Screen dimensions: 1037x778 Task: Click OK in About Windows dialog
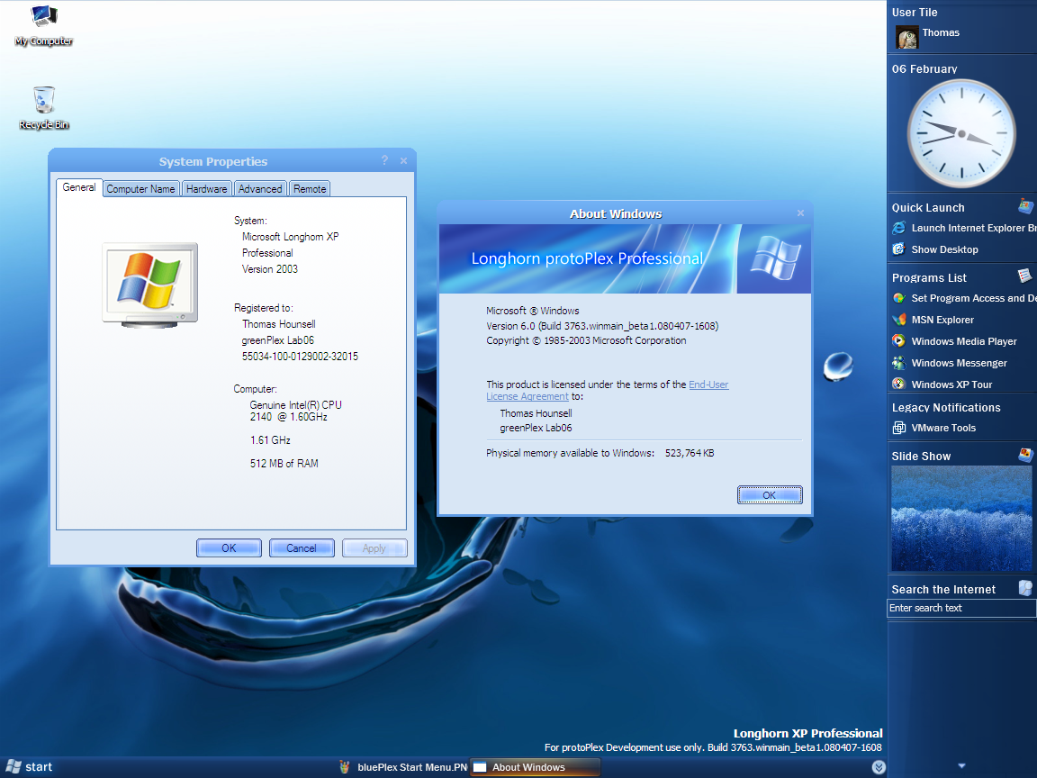[770, 495]
